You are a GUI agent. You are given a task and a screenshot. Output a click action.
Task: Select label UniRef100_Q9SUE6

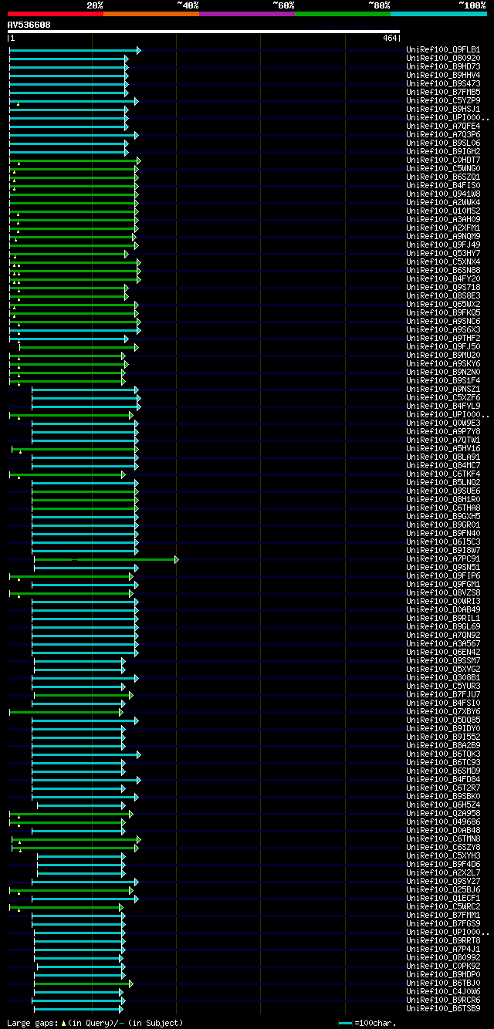444,491
